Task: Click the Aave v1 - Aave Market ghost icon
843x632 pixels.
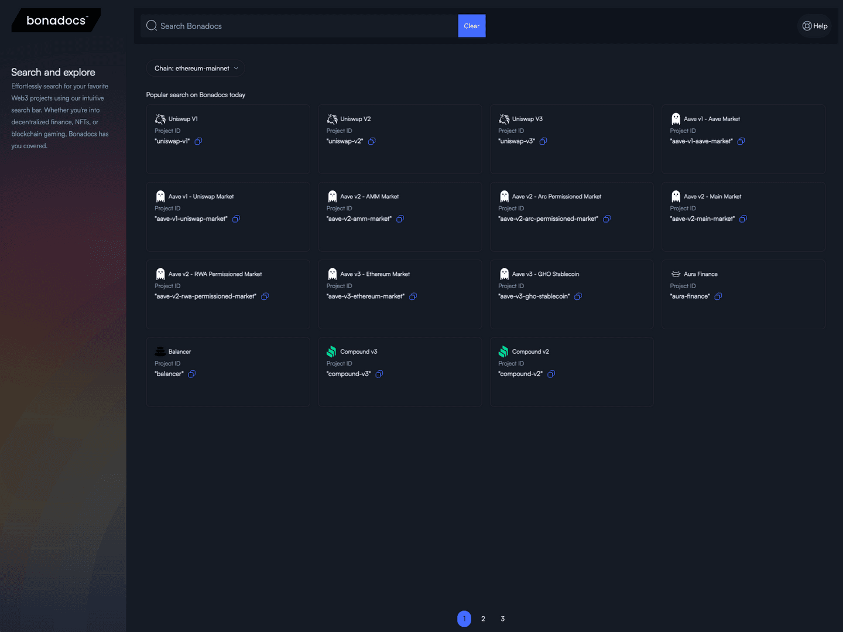Action: (676, 119)
